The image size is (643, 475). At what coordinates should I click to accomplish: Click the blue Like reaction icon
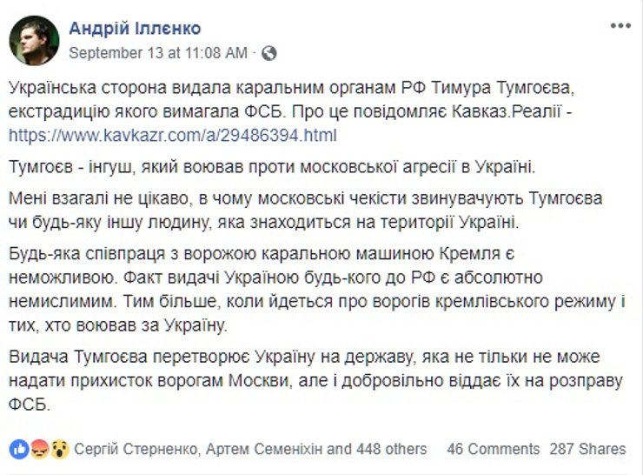(x=17, y=450)
